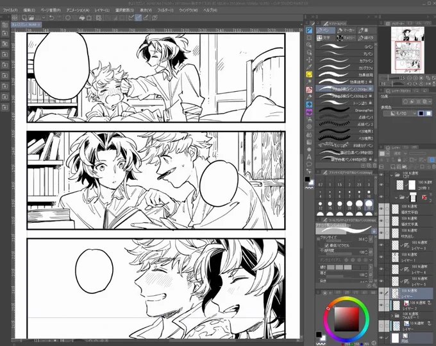Select the Gradient tool
Image resolution: width=436 pixels, height=346 pixels.
pos(309,142)
